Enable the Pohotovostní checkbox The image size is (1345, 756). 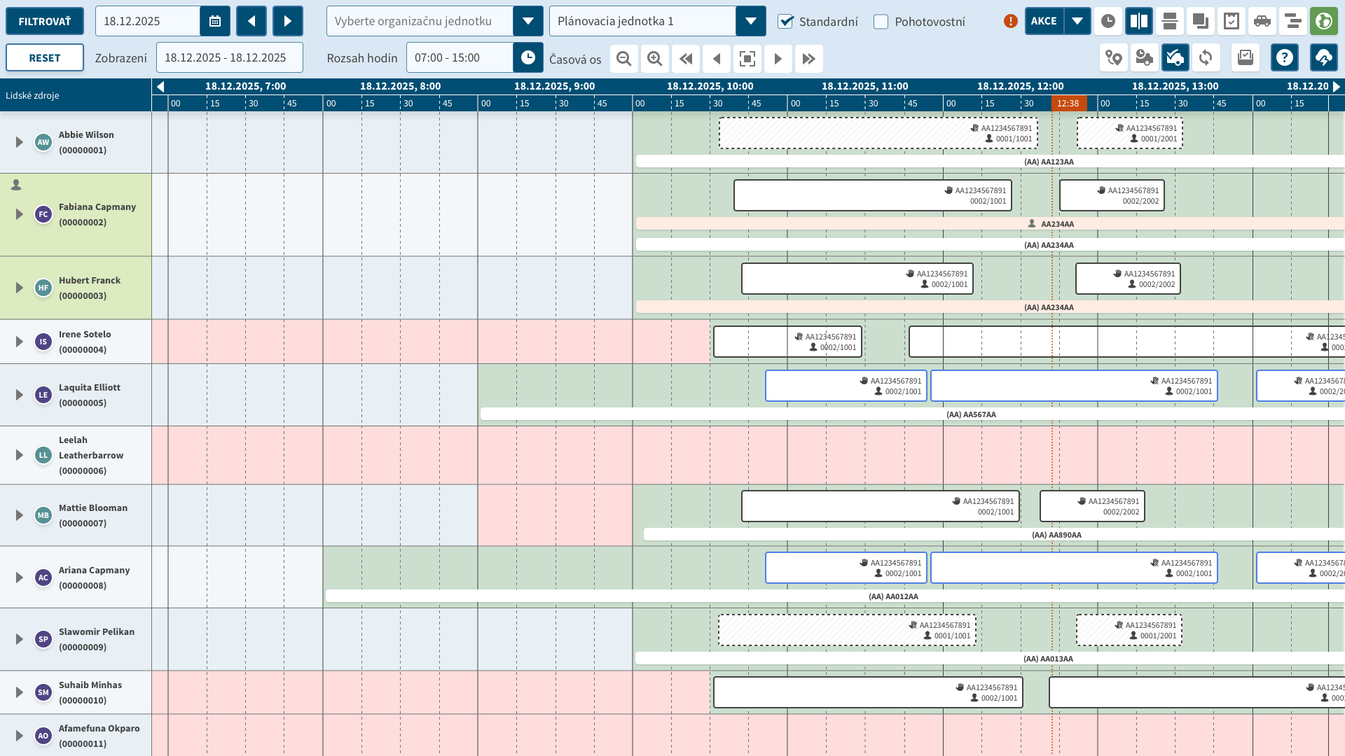coord(881,22)
